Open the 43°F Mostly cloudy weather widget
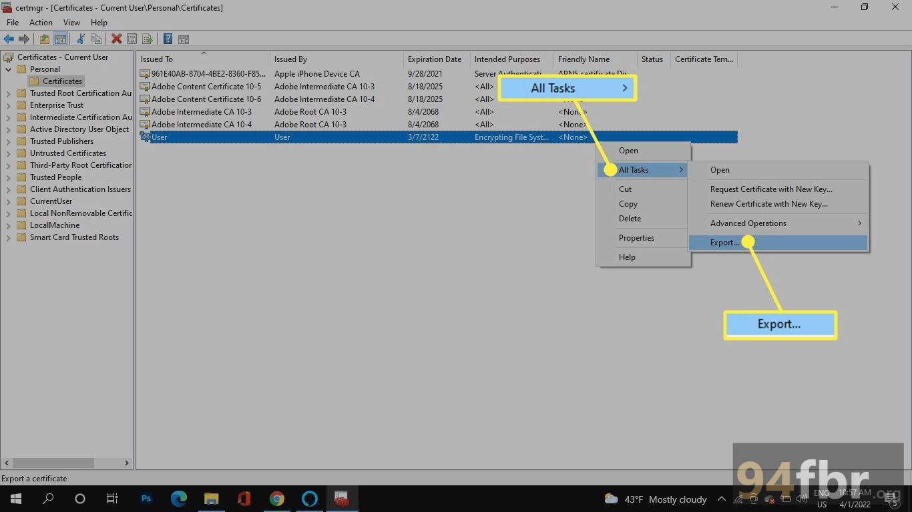The width and height of the screenshot is (912, 512). point(655,499)
